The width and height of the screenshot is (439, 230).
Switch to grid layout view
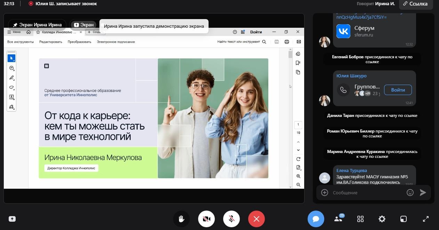click(360, 219)
